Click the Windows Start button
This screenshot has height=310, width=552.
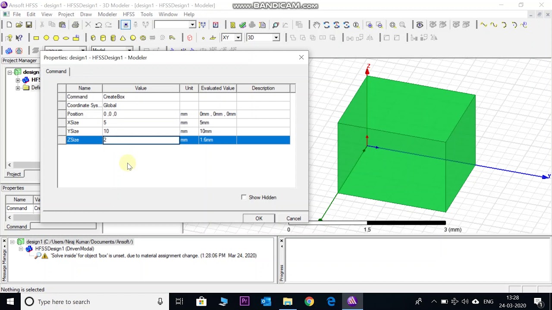coord(10,301)
